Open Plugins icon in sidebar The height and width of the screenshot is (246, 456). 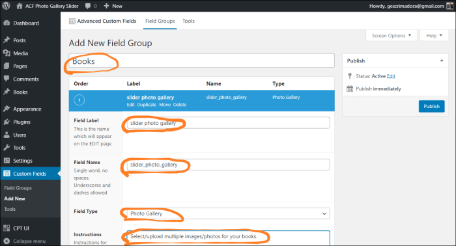[7, 122]
